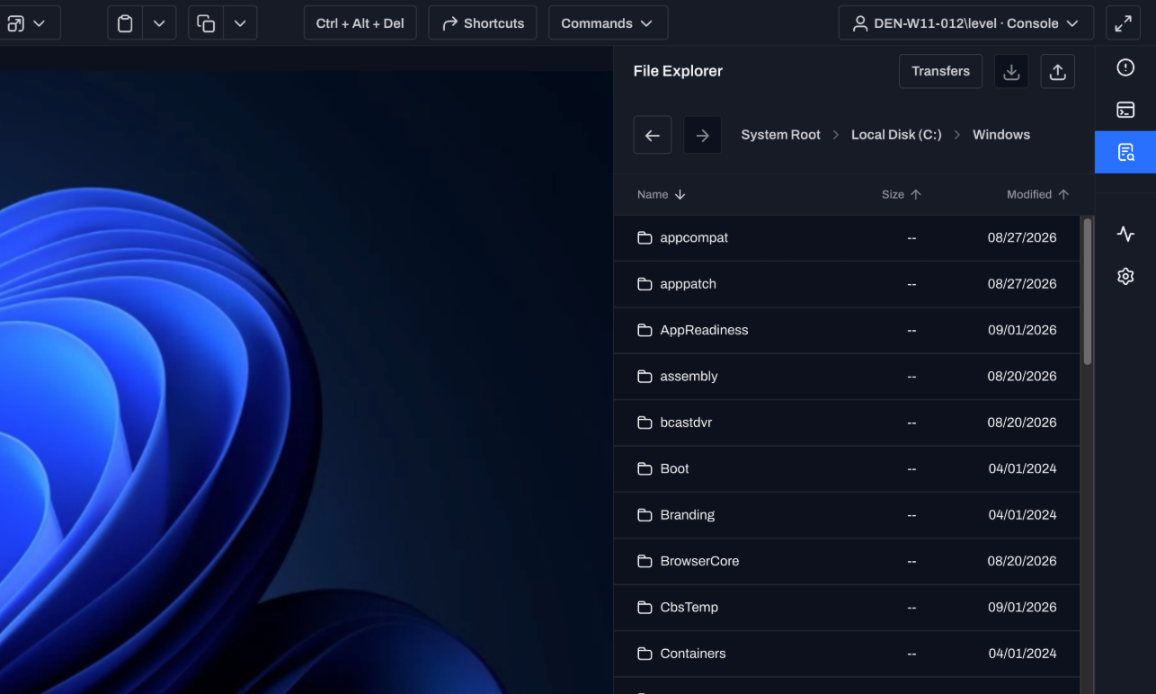Open the Branding folder
Image resolution: width=1156 pixels, height=694 pixels.
(847, 515)
